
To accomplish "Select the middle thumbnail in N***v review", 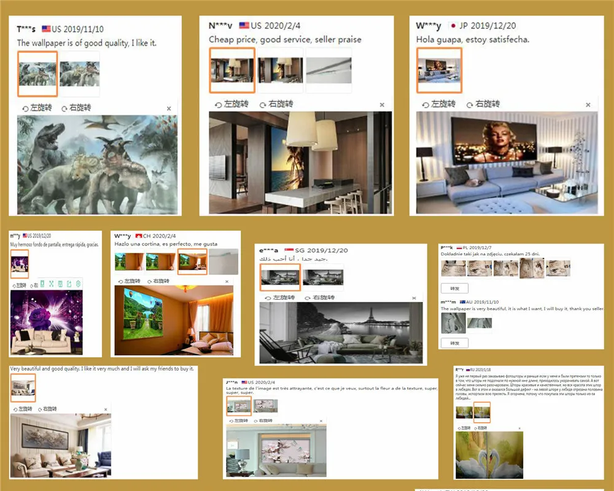I will pyautogui.click(x=281, y=70).
